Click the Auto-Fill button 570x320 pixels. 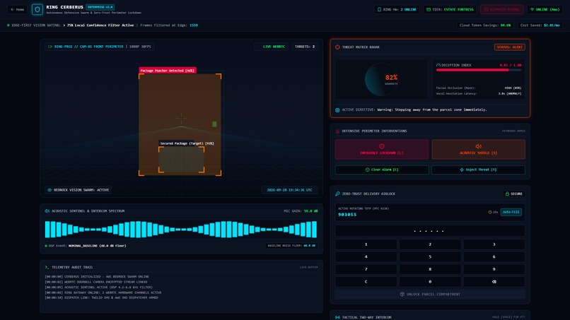click(511, 212)
